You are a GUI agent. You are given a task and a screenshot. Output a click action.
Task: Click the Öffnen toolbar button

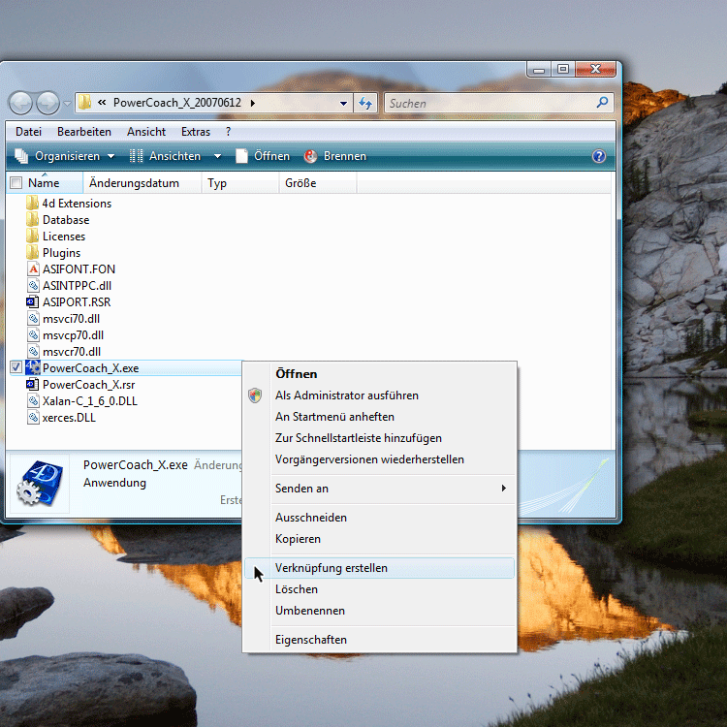coord(263,156)
